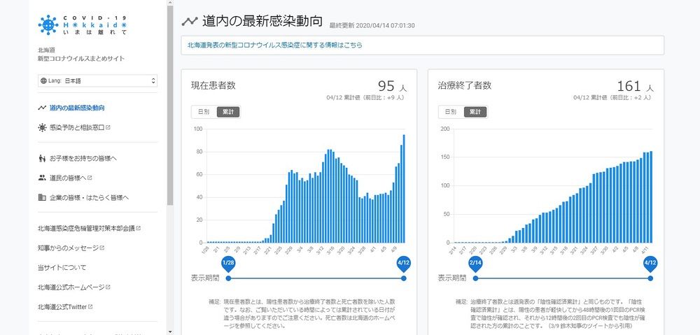The image size is (700, 335).
Task: Open 当サイトについて page
Action: coord(62,268)
